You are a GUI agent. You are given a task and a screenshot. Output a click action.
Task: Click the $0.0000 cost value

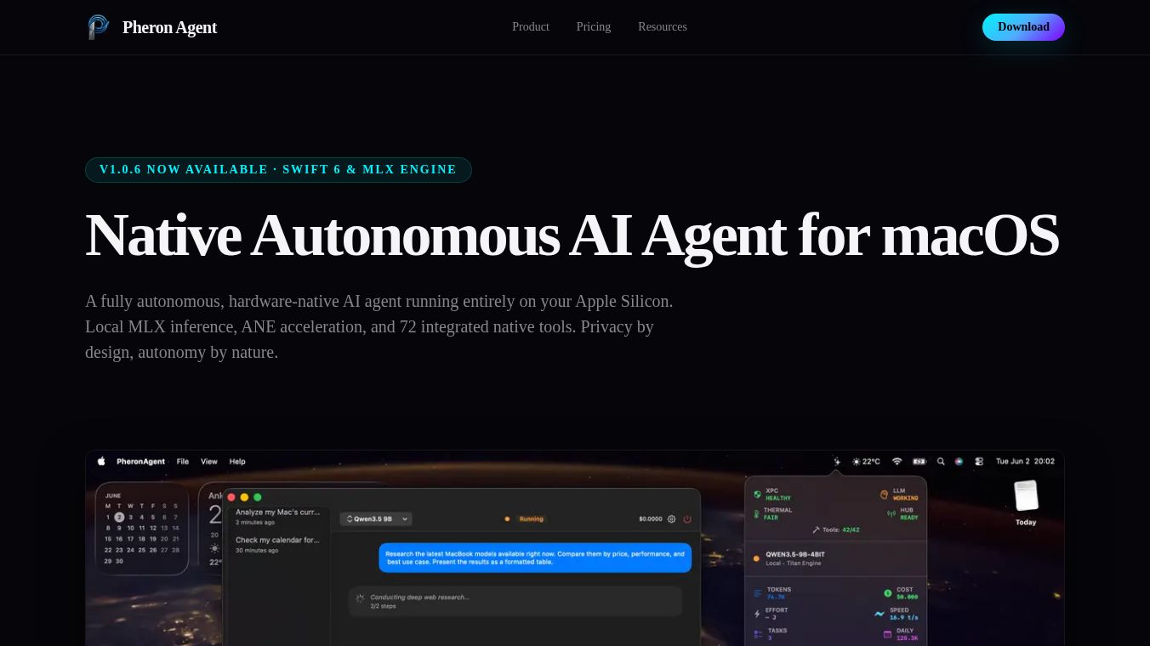[650, 518]
